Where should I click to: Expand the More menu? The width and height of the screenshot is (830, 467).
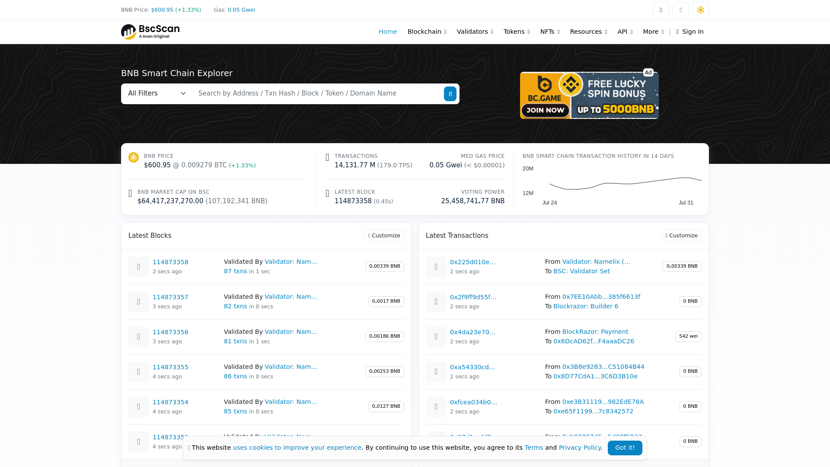coord(653,32)
